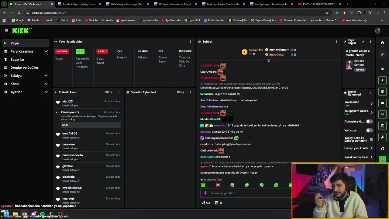This screenshot has height=219, width=389.
Task: Click the channel points icon below chat
Action: pyautogui.click(x=206, y=203)
